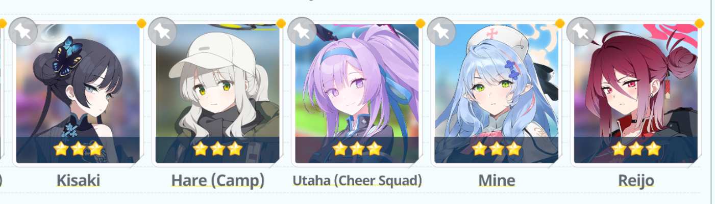Click the Mine name link

pos(497,180)
